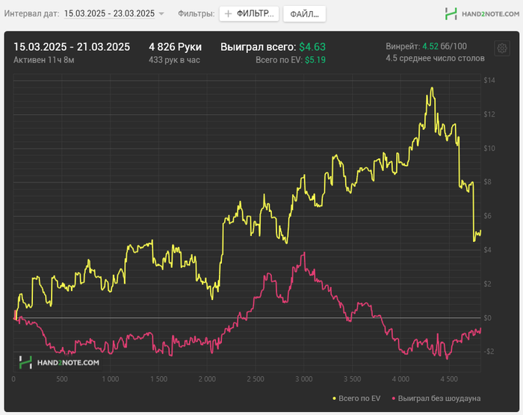
Task: Click the $14 y-axis label
Action: pyautogui.click(x=489, y=81)
